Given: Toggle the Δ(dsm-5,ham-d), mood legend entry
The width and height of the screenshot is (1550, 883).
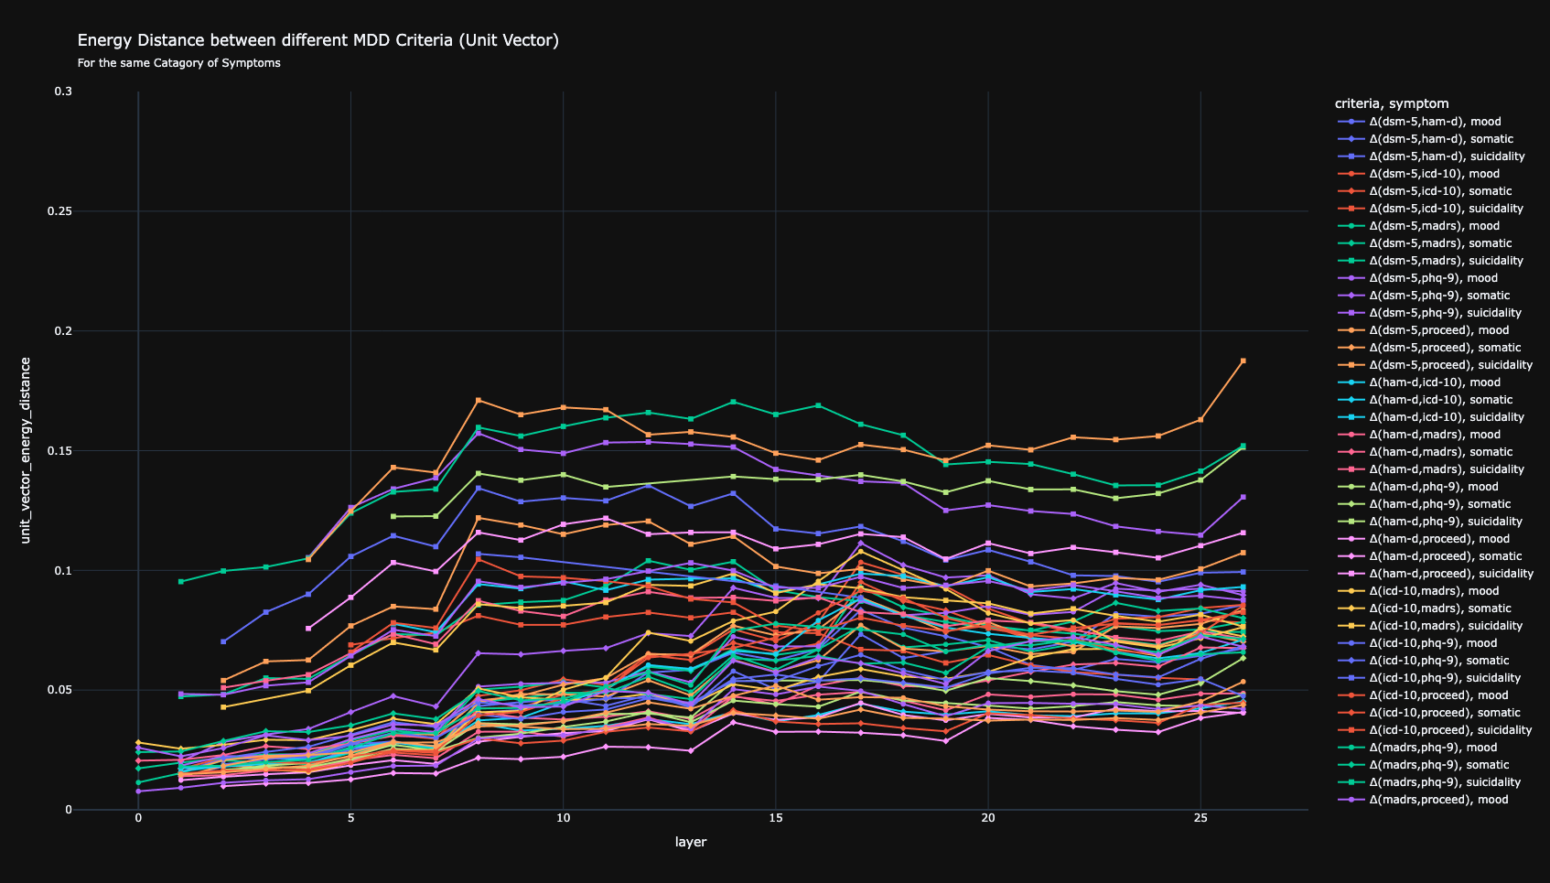Looking at the screenshot, I should pyautogui.click(x=1434, y=122).
